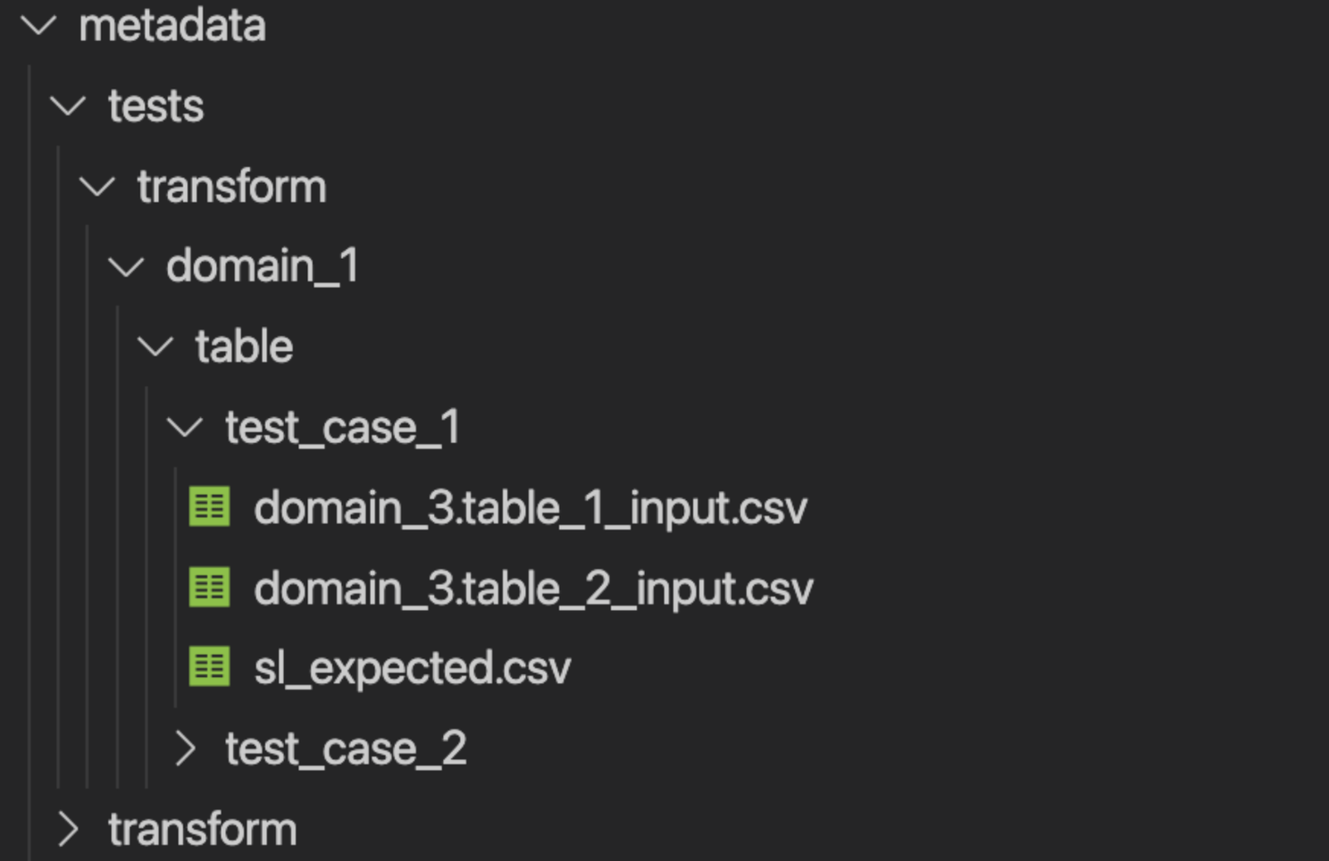The image size is (1329, 861).
Task: Collapse the domain_1 folder
Action: [x=128, y=266]
